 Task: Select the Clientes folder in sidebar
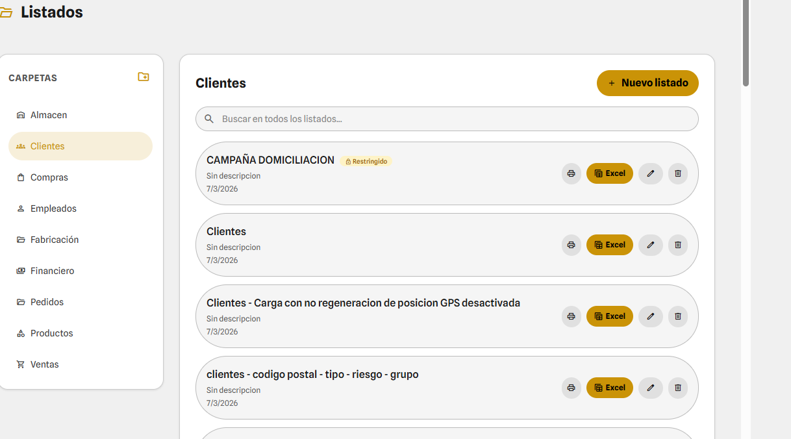81,146
